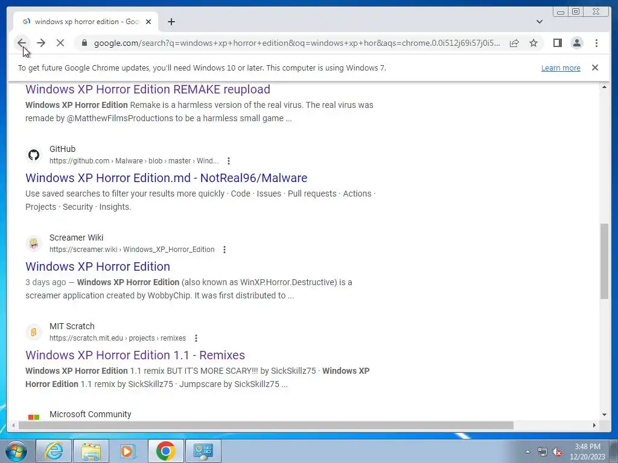Open Windows Explorer folder from taskbar
This screenshot has width=618, height=463.
pos(91,451)
